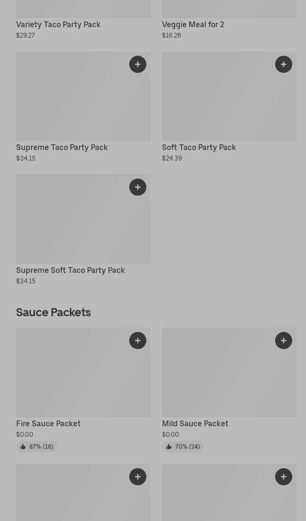
Task: Click the Mild Sauce Packet 70% rating
Action: tap(182, 447)
